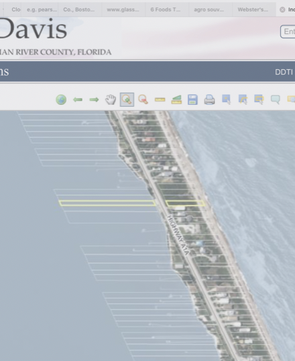The image size is (295, 361).
Task: Choose the measure area tool
Action: point(176,100)
